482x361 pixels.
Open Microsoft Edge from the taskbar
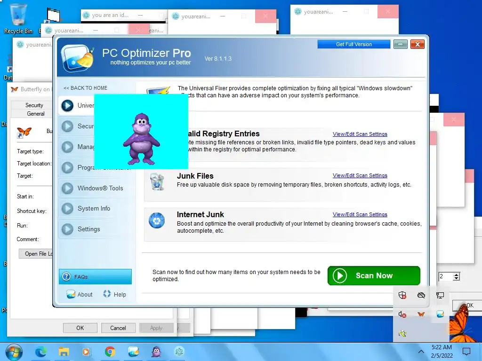(40, 352)
